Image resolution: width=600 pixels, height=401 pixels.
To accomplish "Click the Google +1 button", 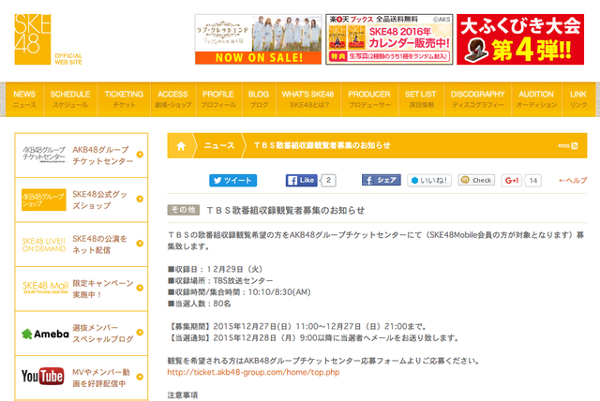I will coord(512,181).
